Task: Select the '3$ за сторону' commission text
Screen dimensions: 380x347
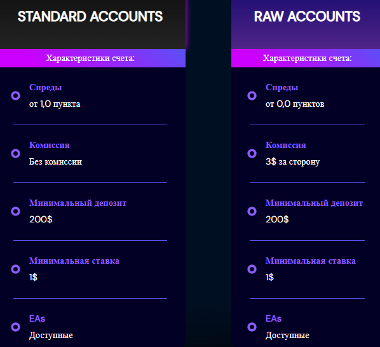Action: [x=293, y=162]
